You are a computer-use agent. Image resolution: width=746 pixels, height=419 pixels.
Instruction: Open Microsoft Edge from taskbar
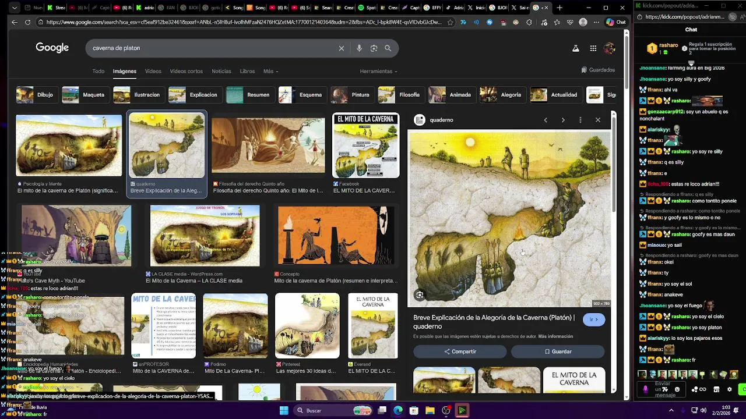pyautogui.click(x=398, y=410)
